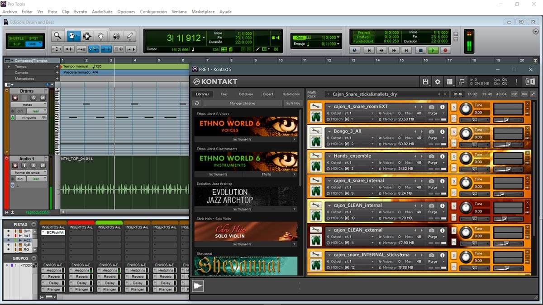This screenshot has height=305, width=543.
Task: Toggle Solo on the Drums track
Action: [x=33, y=98]
